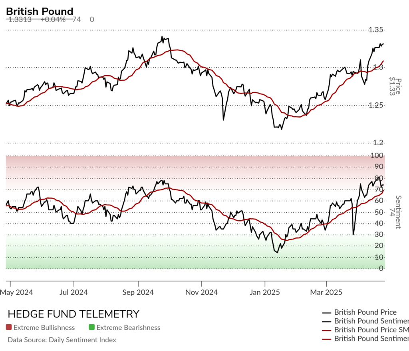Viewport: 409px width, 351px height.
Task: Toggle the British Pound Price SMA legend
Action: point(365,330)
